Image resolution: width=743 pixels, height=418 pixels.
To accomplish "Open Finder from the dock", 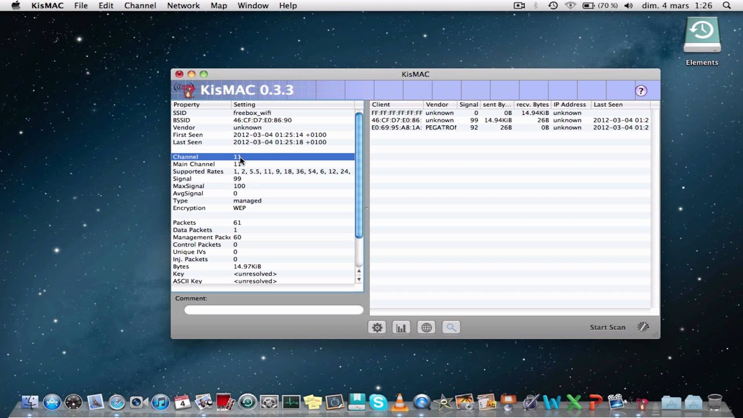I will [x=30, y=402].
